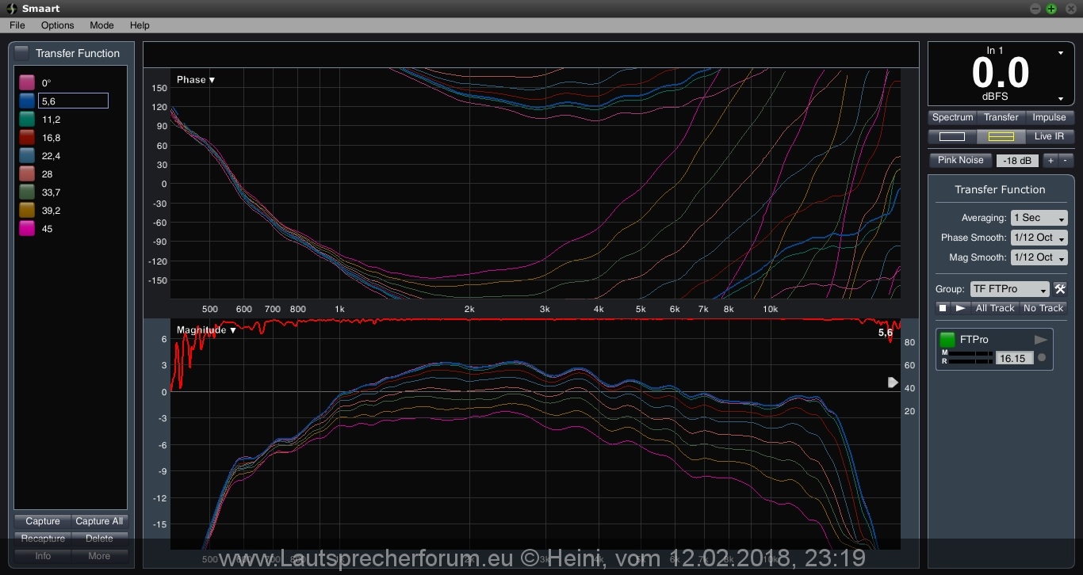Toggle the square next to Transfer Function header

[22, 53]
